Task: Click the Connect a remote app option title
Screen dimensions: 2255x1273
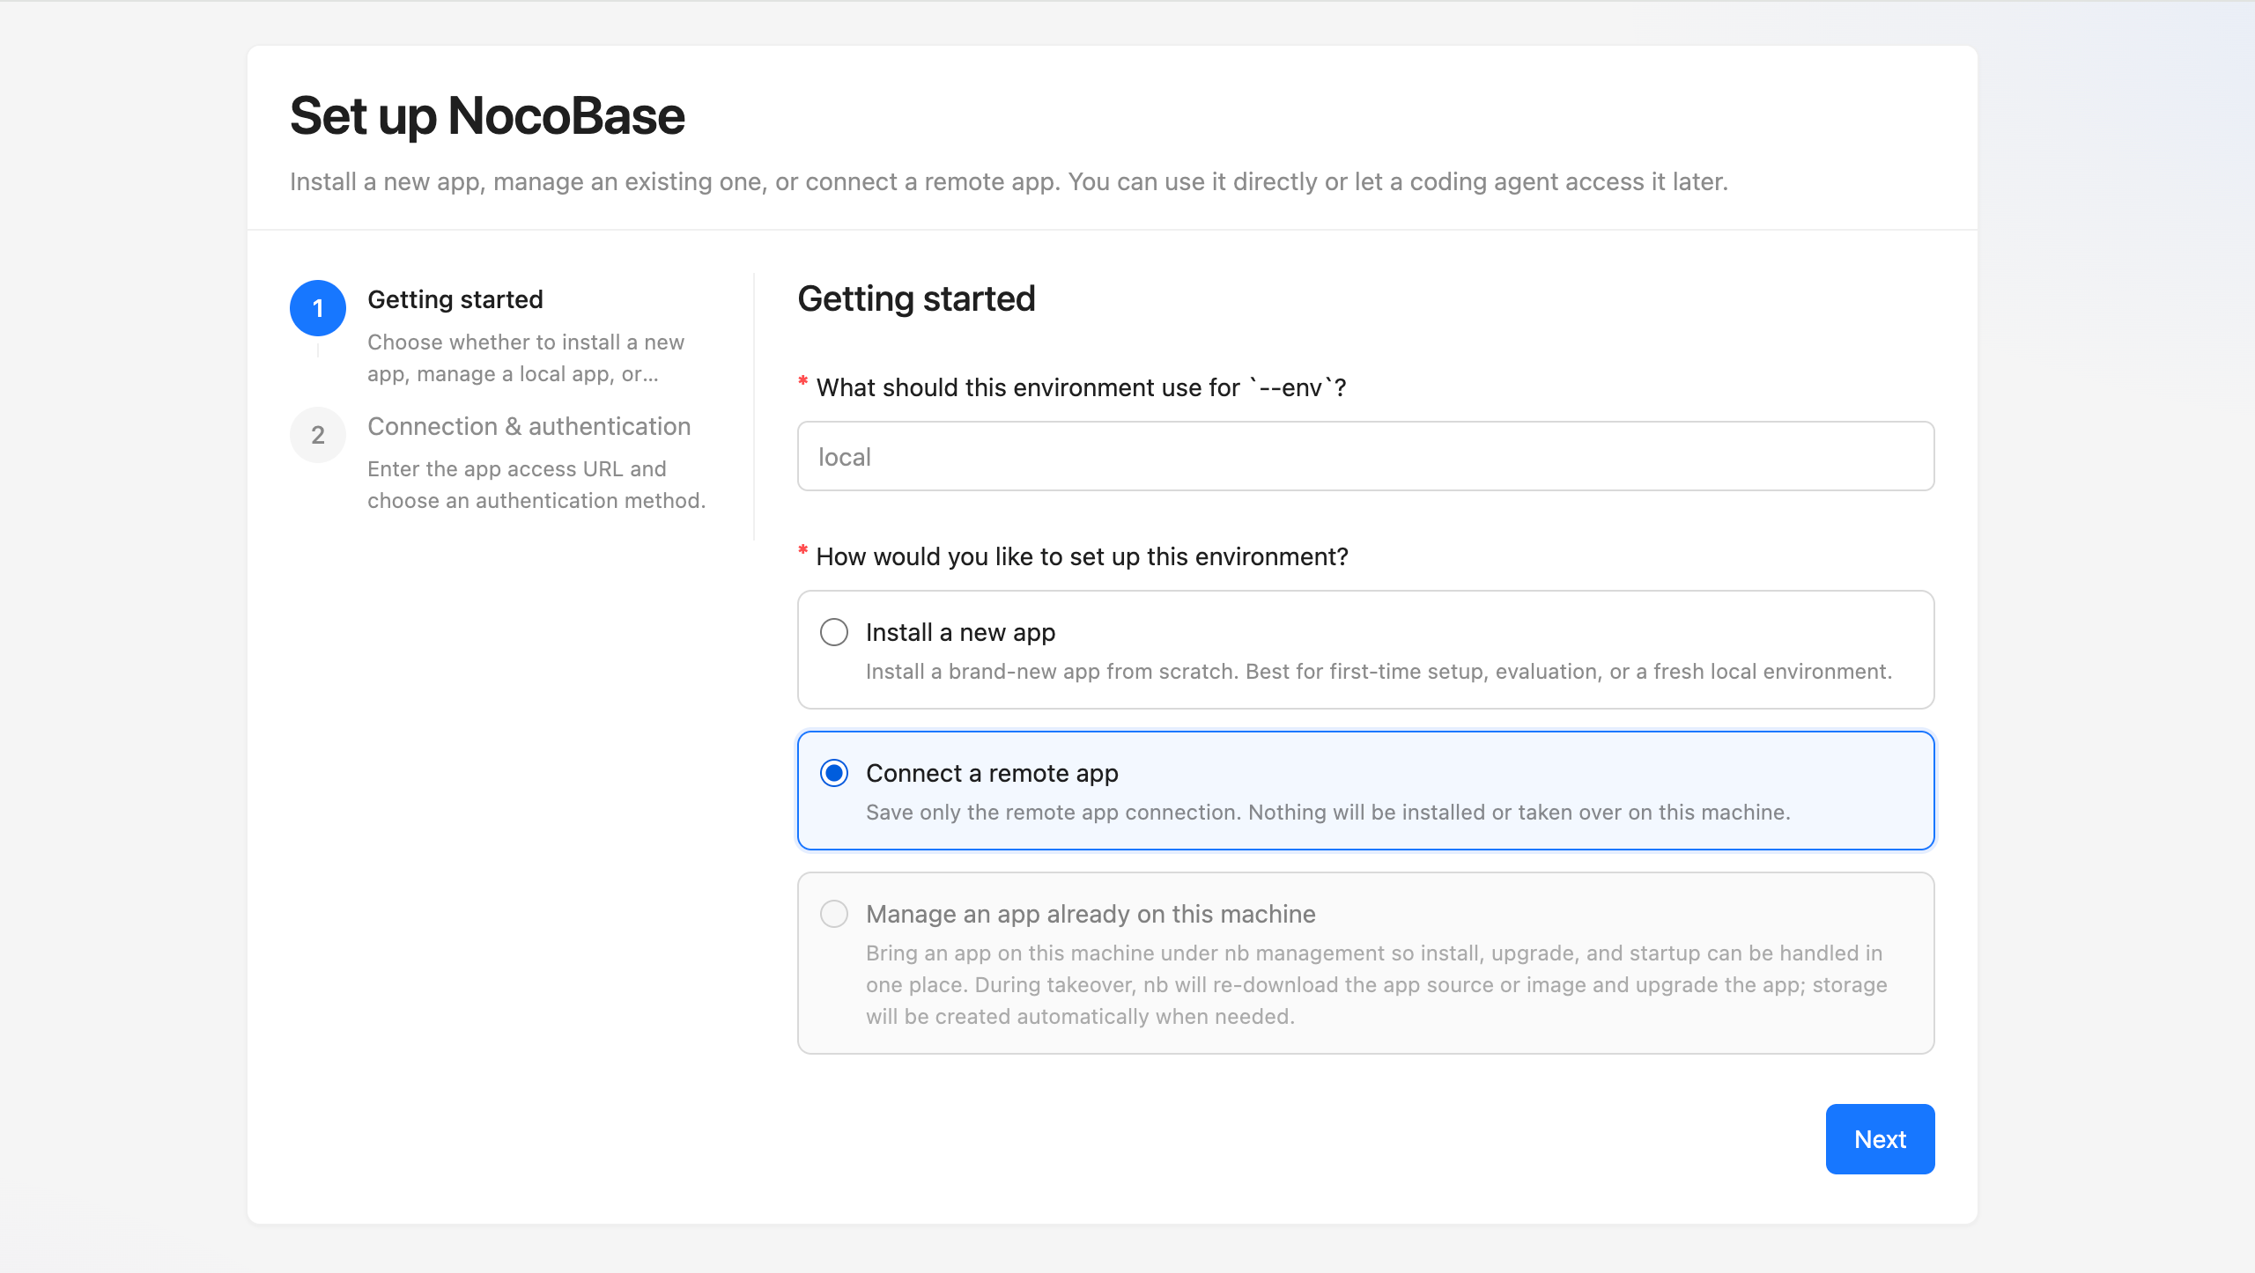Action: (x=992, y=773)
